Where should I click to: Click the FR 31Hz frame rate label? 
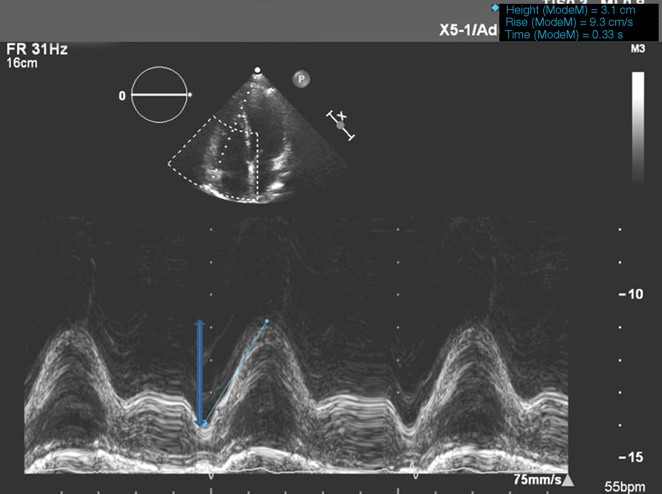(x=37, y=49)
